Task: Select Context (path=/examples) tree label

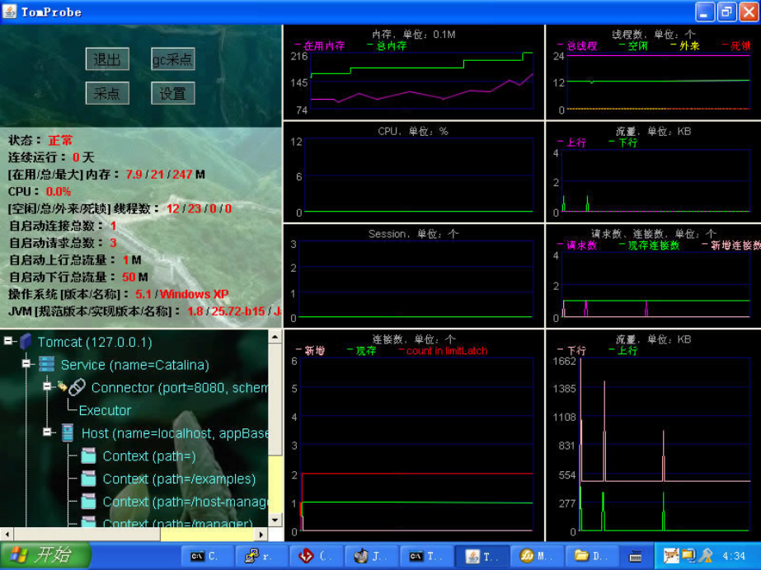Action: point(179,479)
